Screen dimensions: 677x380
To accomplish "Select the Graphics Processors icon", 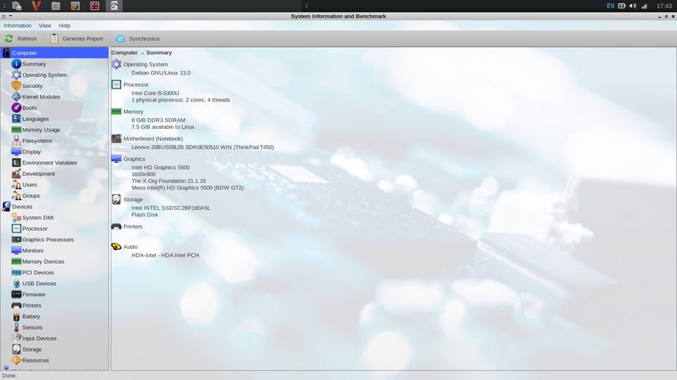I will tap(16, 240).
